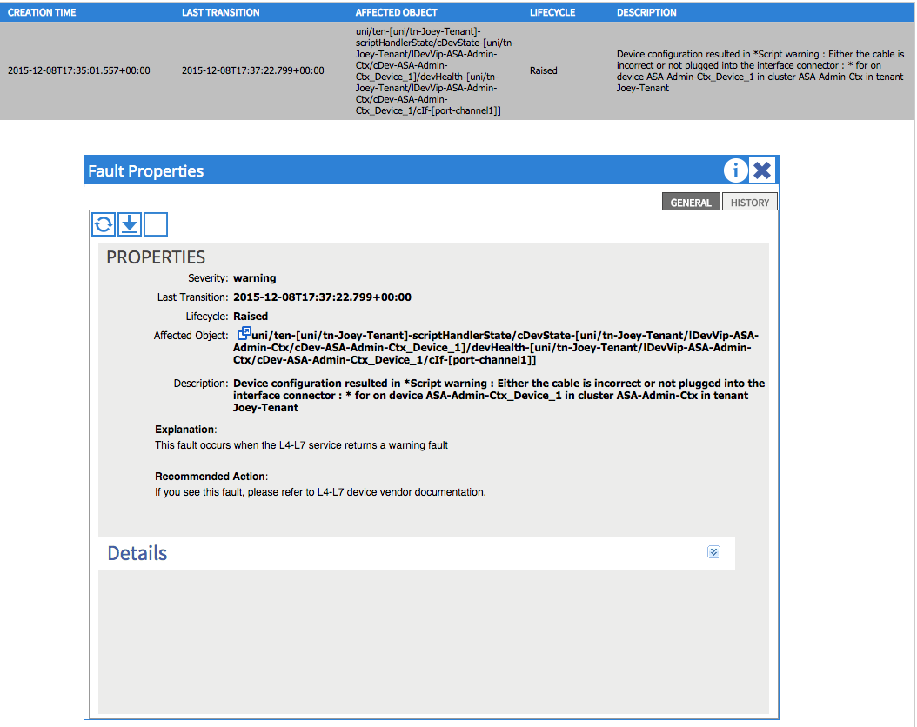Select the GENERAL tab
This screenshot has height=727, width=917.
click(691, 202)
